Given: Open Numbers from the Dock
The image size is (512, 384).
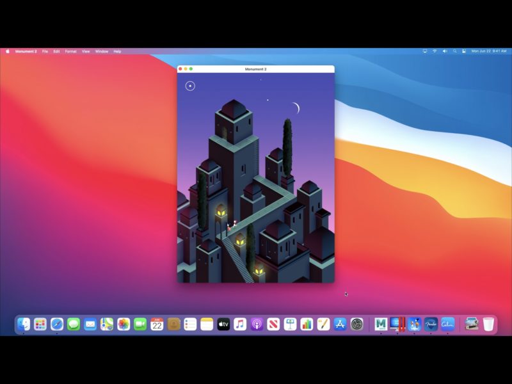Looking at the screenshot, I should pyautogui.click(x=307, y=324).
